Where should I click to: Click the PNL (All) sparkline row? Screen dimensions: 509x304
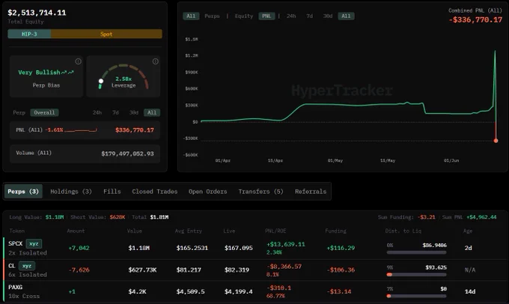(x=85, y=130)
